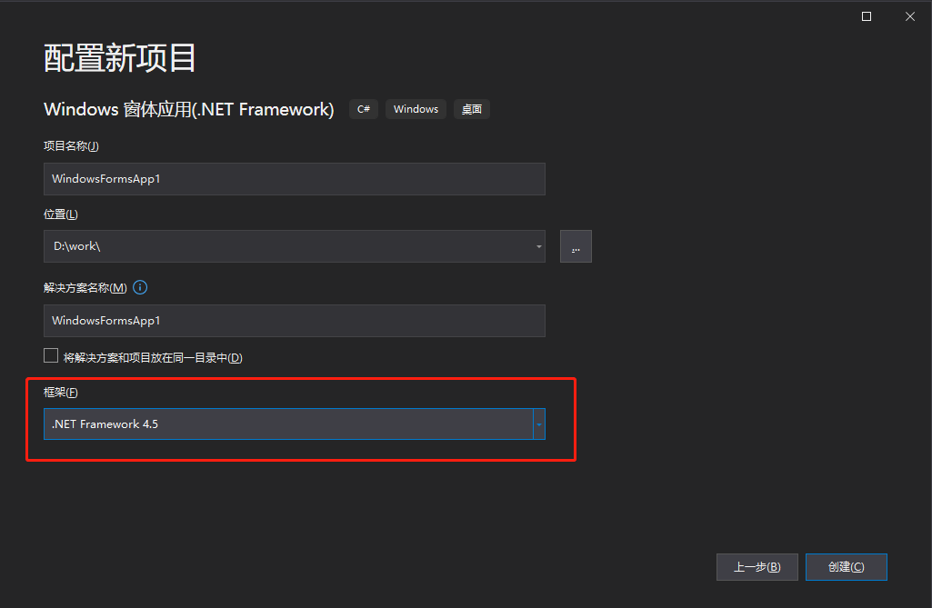Click the 配置新项目 heading
The width and height of the screenshot is (932, 608).
click(119, 58)
